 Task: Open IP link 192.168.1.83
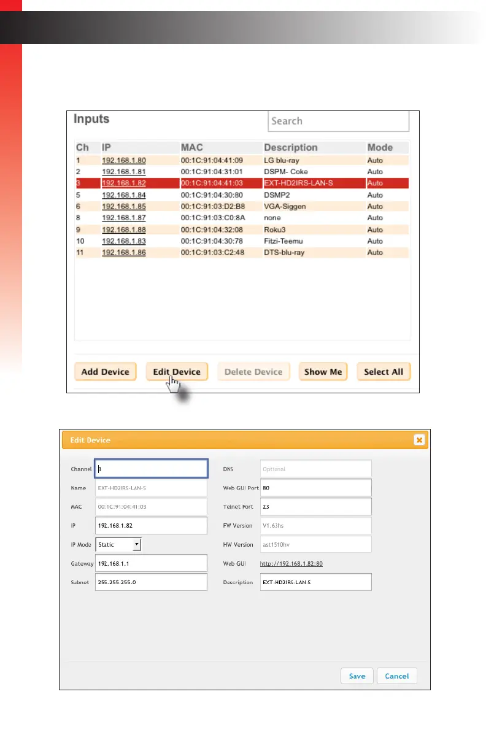click(x=123, y=241)
